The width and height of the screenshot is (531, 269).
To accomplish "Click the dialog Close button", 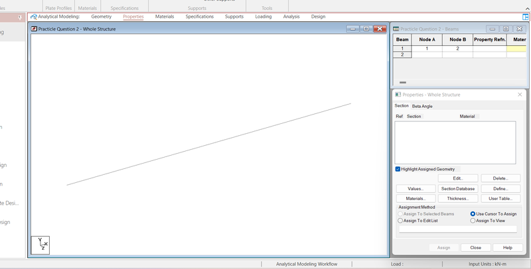I will click(x=475, y=248).
